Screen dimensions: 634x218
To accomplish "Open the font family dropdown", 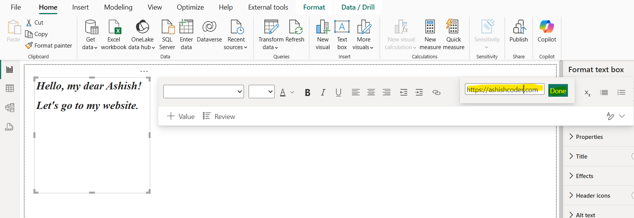I will click(x=204, y=92).
